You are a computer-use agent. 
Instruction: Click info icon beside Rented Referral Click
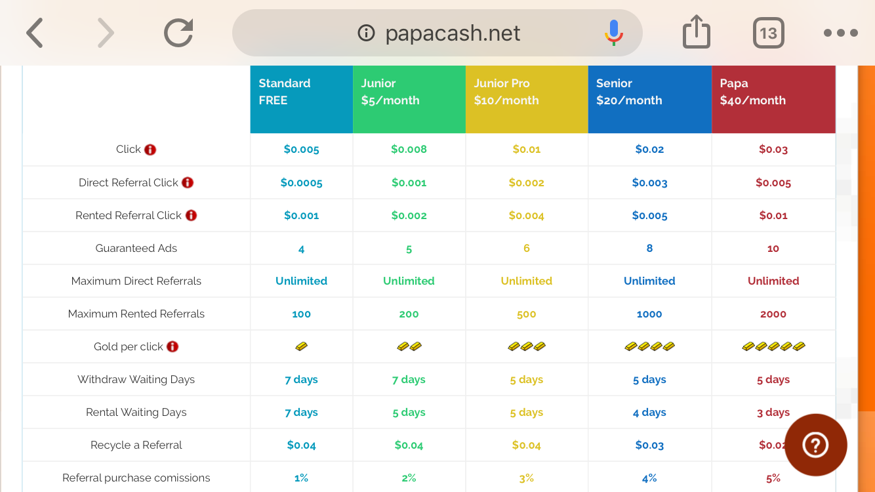pyautogui.click(x=191, y=215)
